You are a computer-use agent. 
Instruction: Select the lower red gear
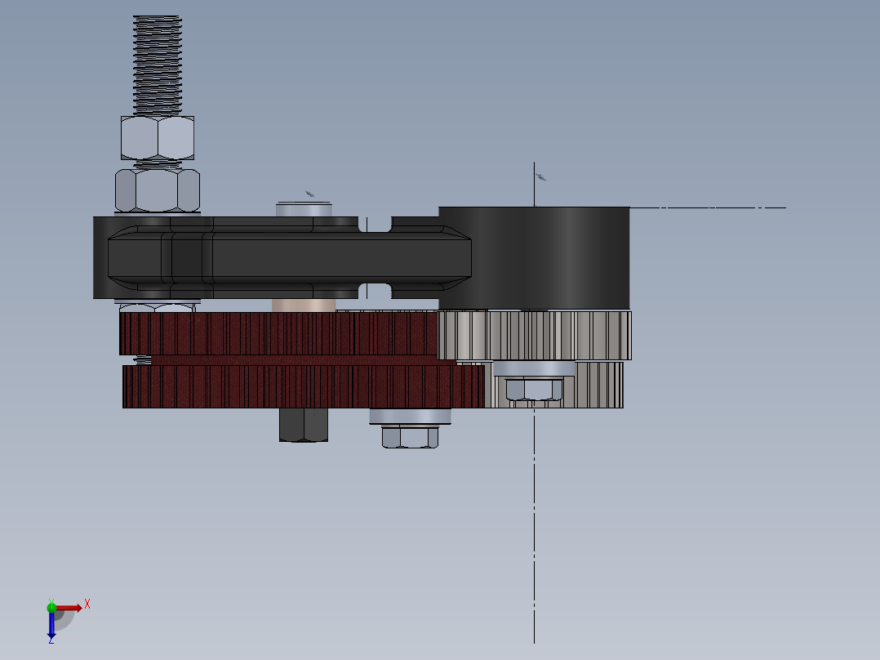coord(303,386)
